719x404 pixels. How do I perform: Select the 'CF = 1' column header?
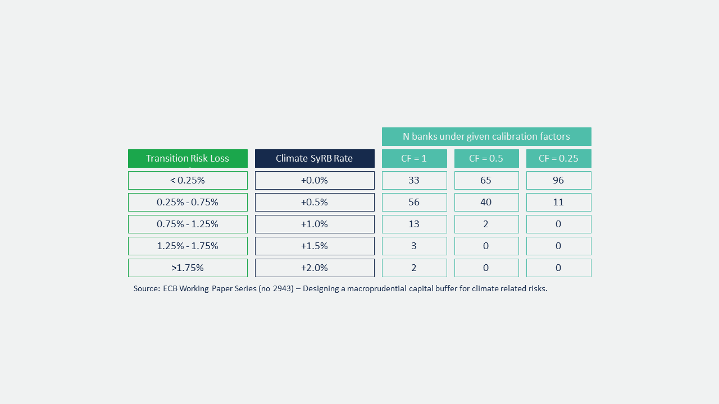coord(414,158)
